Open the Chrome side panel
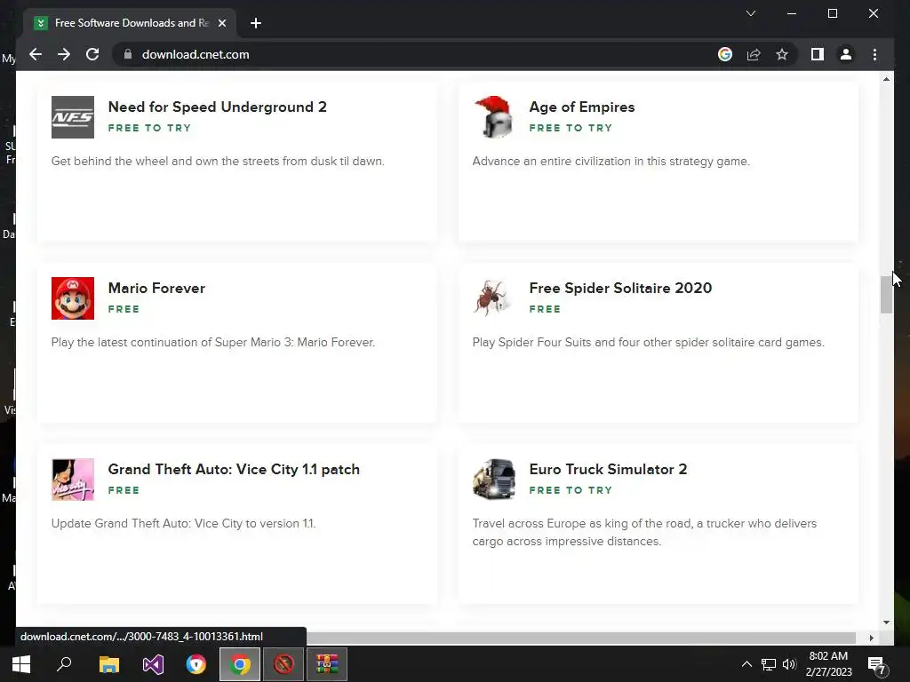Image resolution: width=910 pixels, height=682 pixels. 818,54
